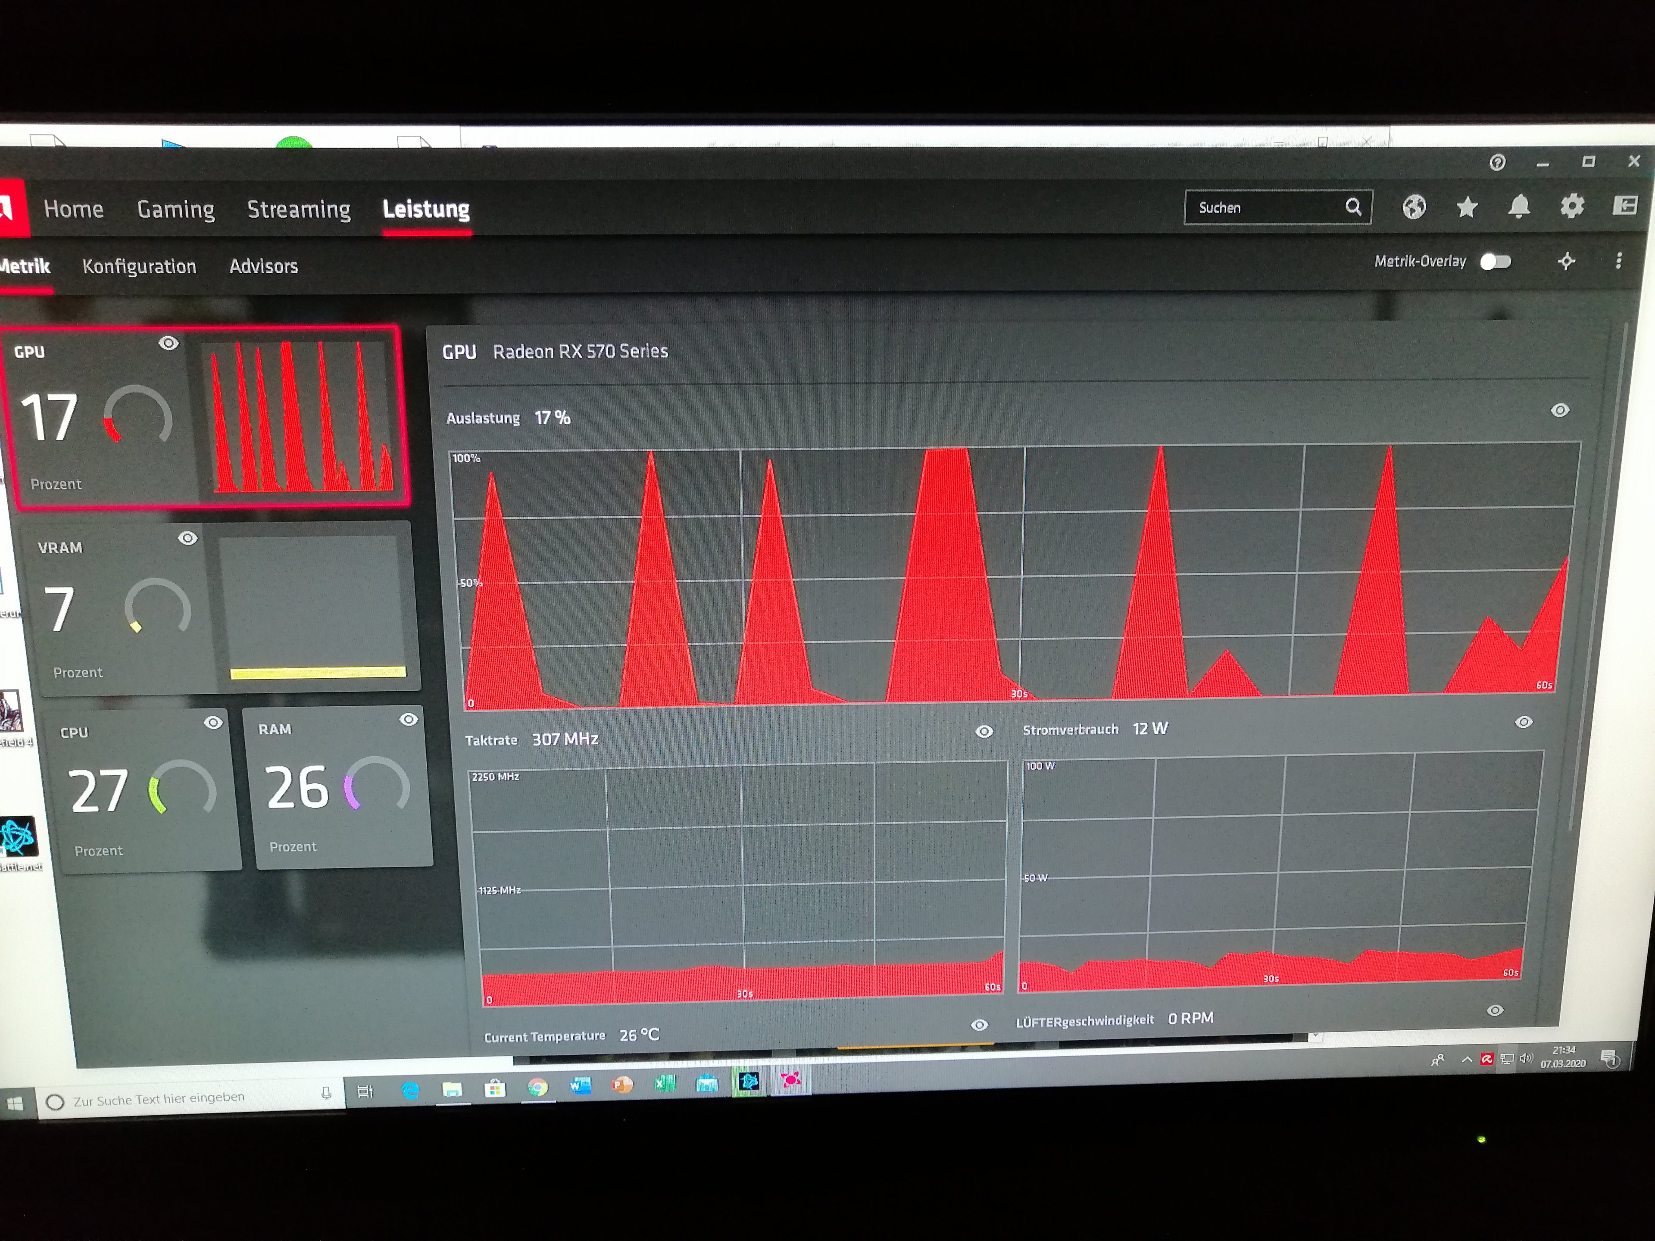The width and height of the screenshot is (1655, 1241).
Task: Open the notifications bell
Action: pos(1519,206)
